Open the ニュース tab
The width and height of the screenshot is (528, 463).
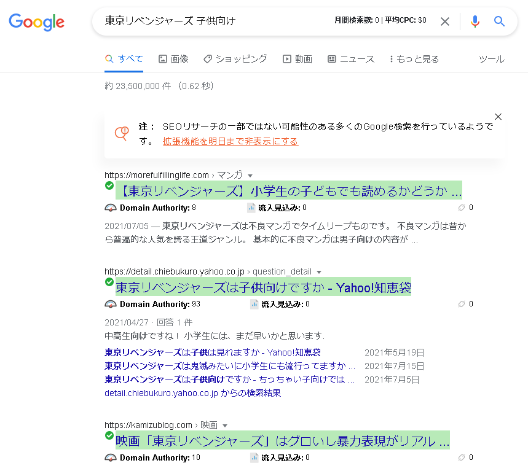[351, 59]
